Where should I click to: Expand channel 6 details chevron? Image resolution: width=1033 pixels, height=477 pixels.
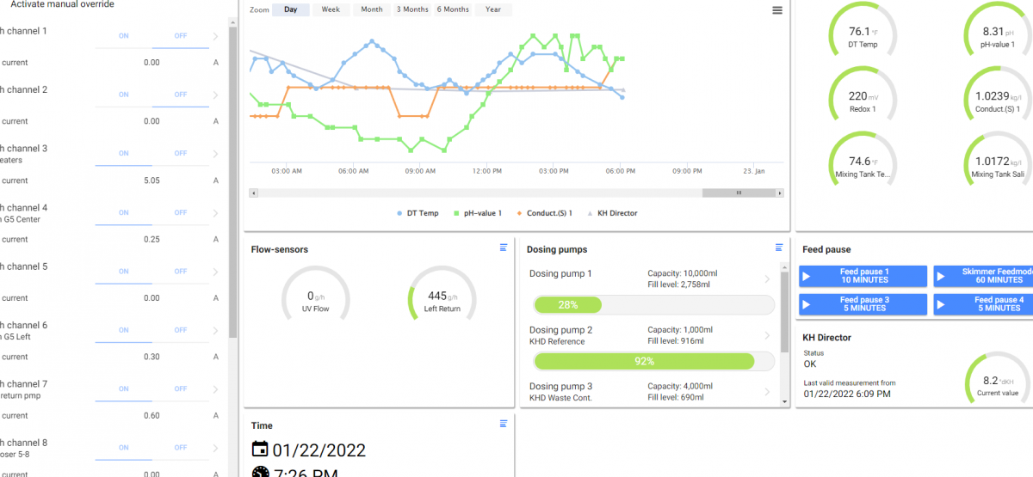(x=216, y=330)
